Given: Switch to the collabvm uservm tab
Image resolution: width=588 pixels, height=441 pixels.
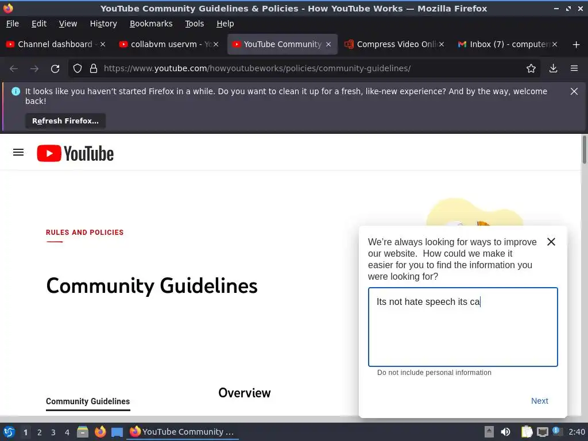Looking at the screenshot, I should pyautogui.click(x=169, y=44).
